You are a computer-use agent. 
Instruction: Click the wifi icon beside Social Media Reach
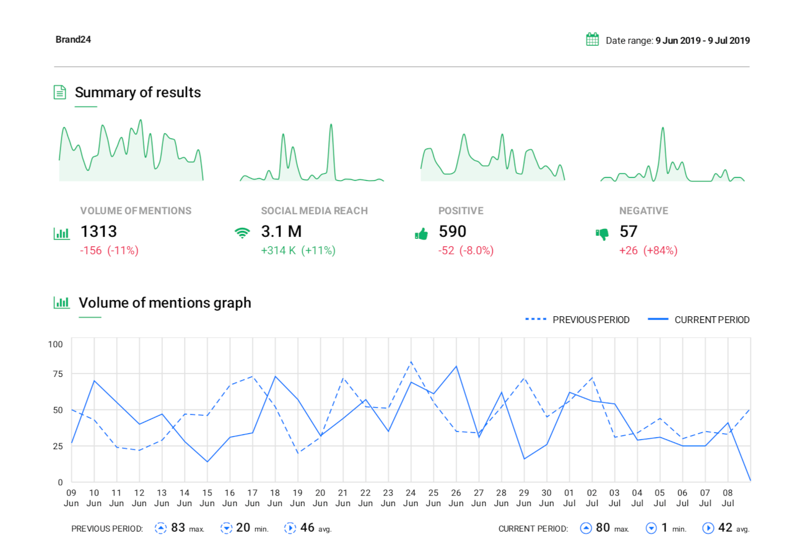243,235
